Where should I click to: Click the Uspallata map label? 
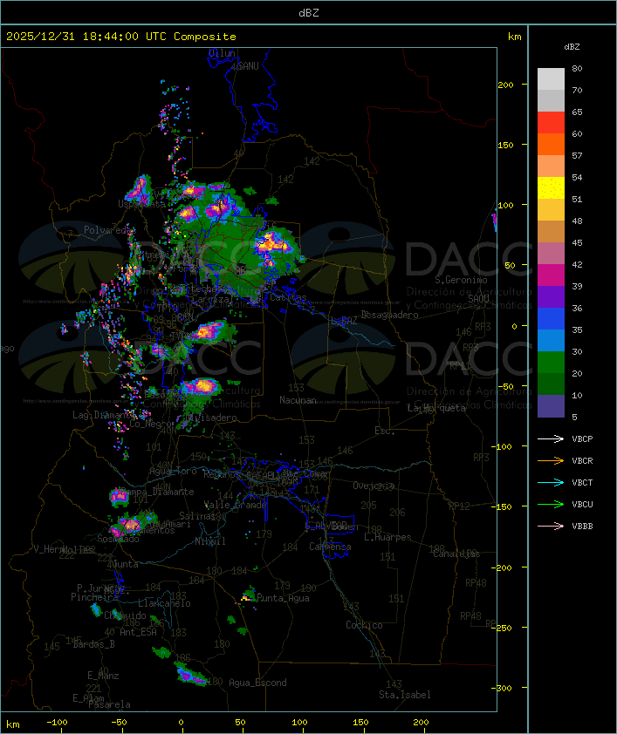tap(141, 205)
